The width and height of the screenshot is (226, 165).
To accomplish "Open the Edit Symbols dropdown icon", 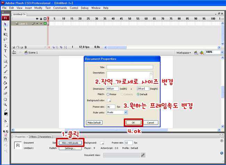I will pyautogui.click(x=202, y=53).
